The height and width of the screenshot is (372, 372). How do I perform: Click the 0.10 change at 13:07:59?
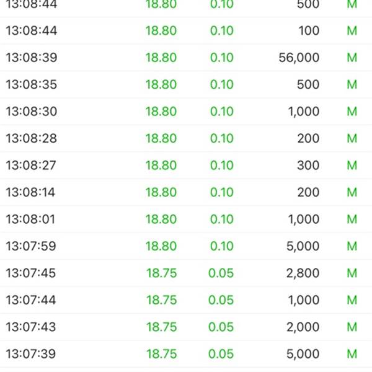coord(222,246)
